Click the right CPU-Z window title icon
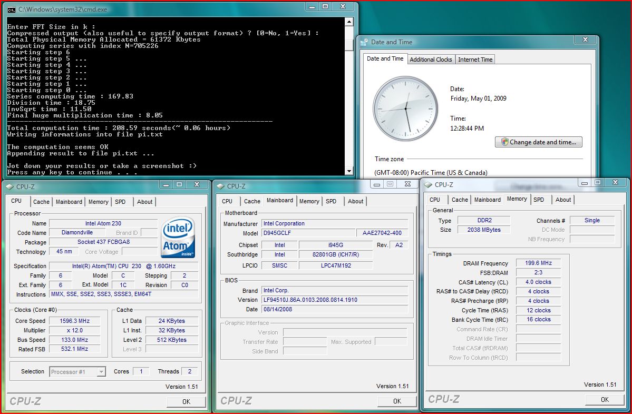The height and width of the screenshot is (414, 632). pyautogui.click(x=428, y=185)
